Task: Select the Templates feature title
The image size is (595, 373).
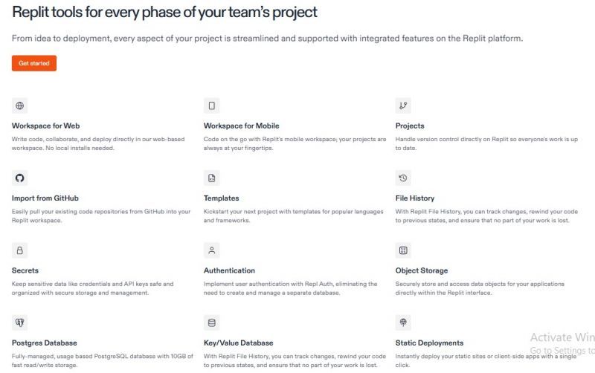Action: (x=221, y=198)
